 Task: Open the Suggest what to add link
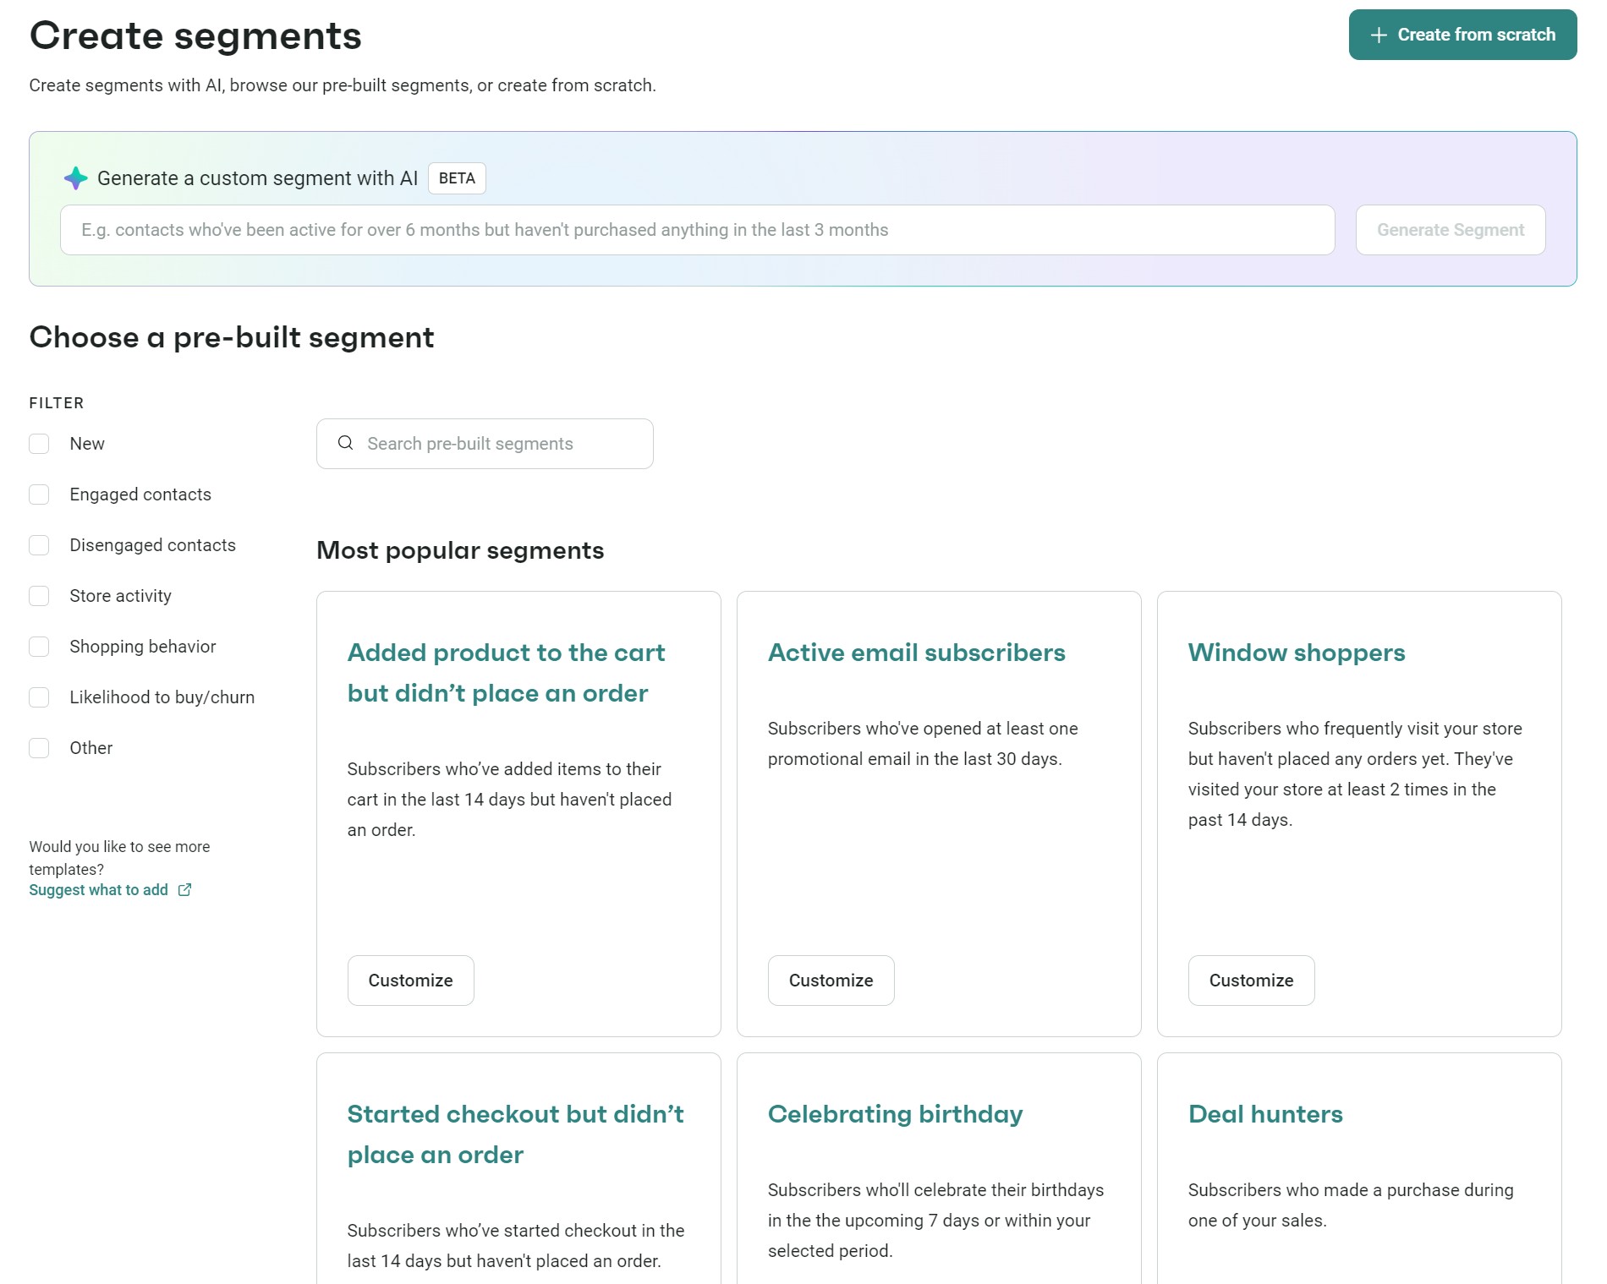98,889
